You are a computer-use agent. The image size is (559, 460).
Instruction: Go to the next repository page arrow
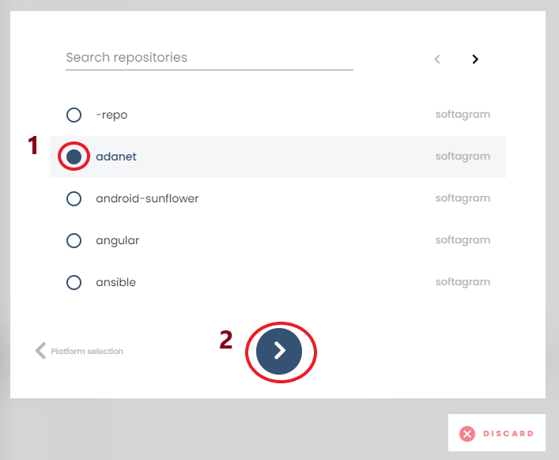point(475,58)
